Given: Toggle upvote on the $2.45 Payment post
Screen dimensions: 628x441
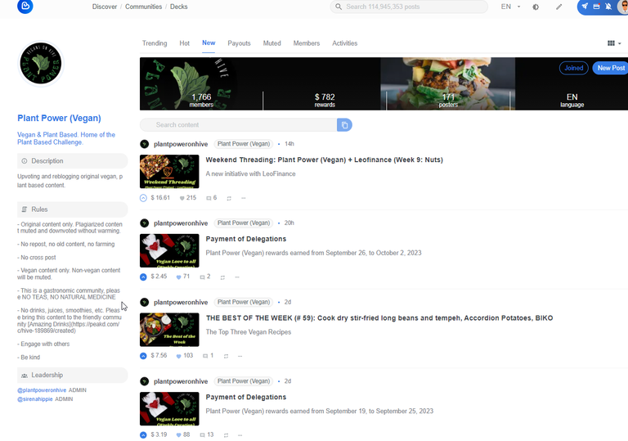Looking at the screenshot, I should (x=143, y=277).
